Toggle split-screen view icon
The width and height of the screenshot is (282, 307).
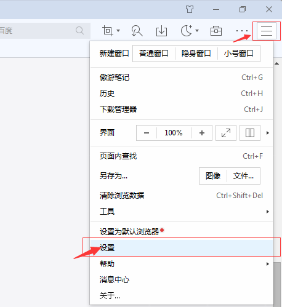(x=250, y=133)
